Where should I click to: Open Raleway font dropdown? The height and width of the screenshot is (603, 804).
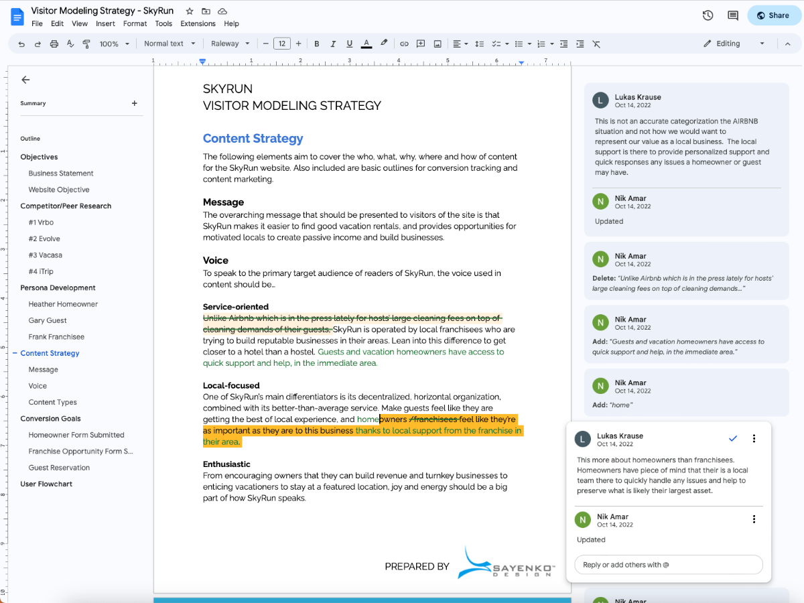pos(230,44)
